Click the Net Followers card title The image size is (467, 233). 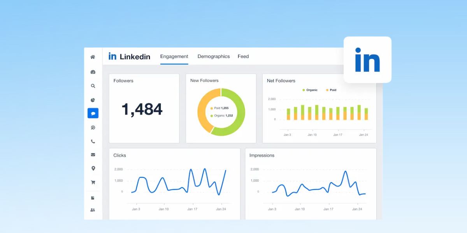tap(281, 81)
